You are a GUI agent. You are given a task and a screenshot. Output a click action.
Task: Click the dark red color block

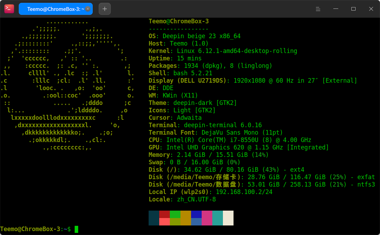point(165,214)
